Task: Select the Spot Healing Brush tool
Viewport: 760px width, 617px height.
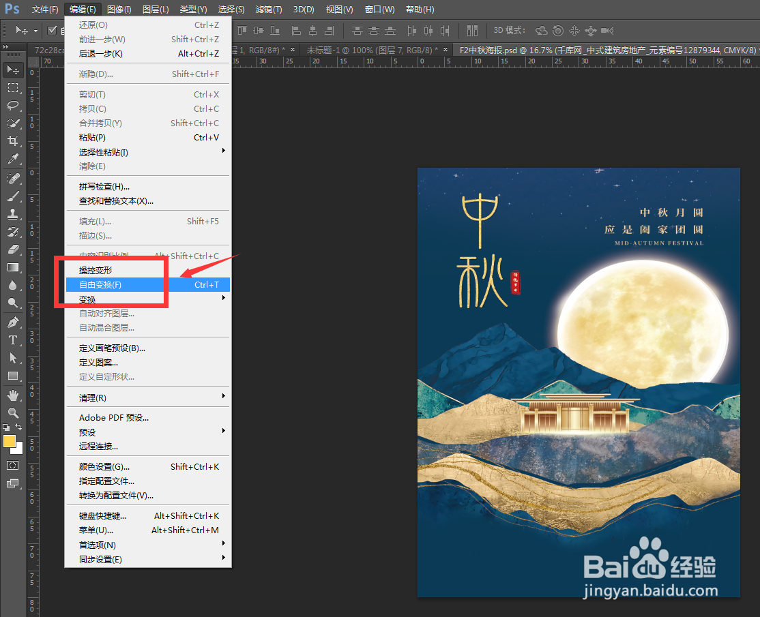Action: [13, 178]
